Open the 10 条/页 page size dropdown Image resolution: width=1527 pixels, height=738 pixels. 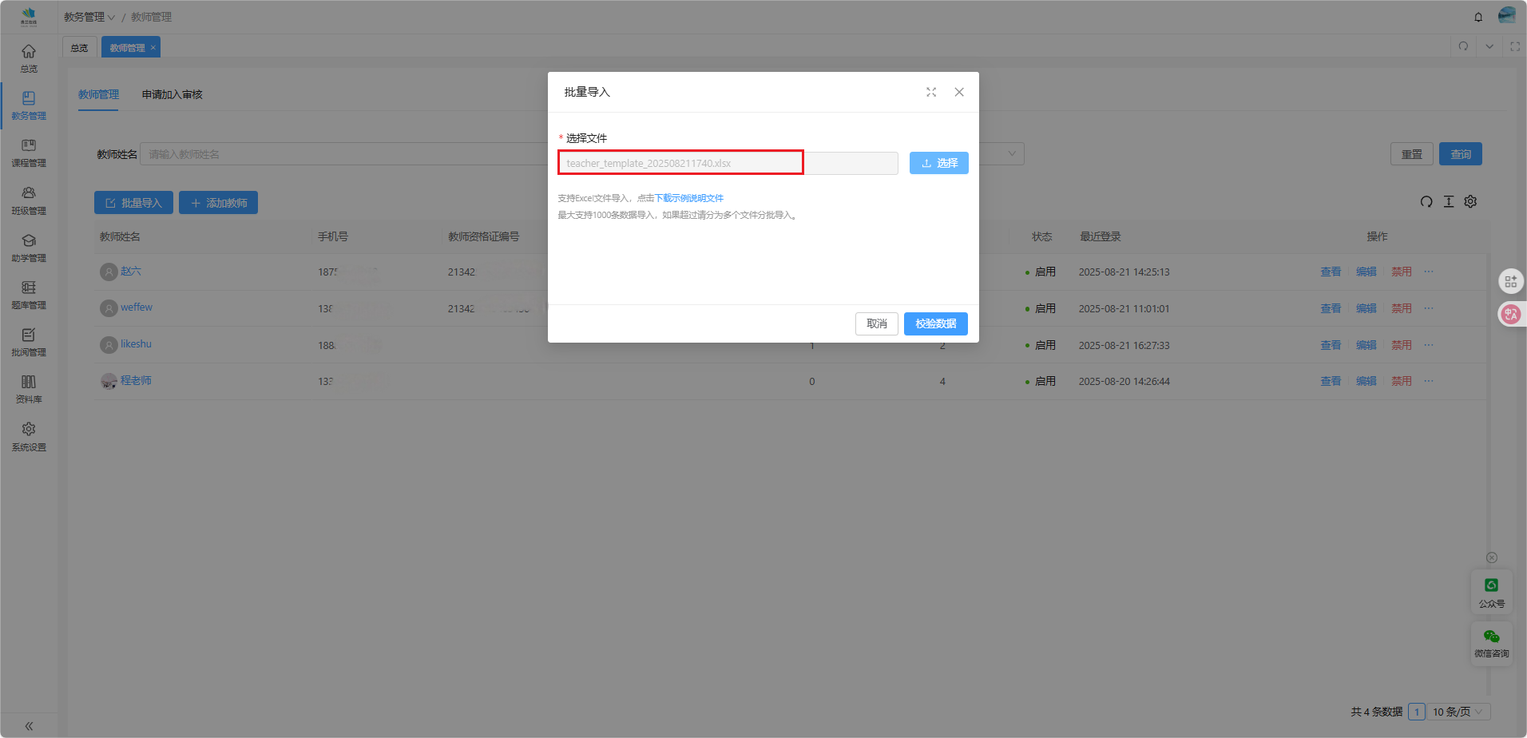point(1458,712)
